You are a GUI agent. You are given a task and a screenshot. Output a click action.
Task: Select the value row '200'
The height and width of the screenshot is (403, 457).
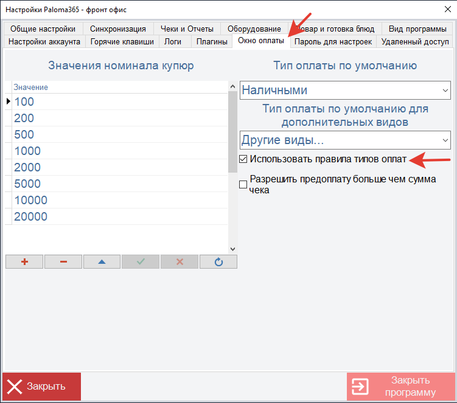119,118
